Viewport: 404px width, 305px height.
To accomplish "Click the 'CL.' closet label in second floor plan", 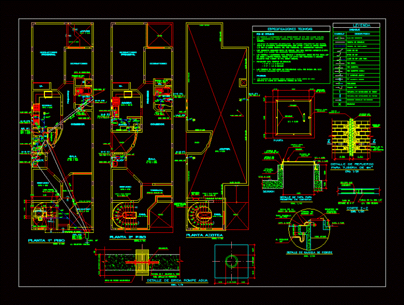I will tap(120, 86).
